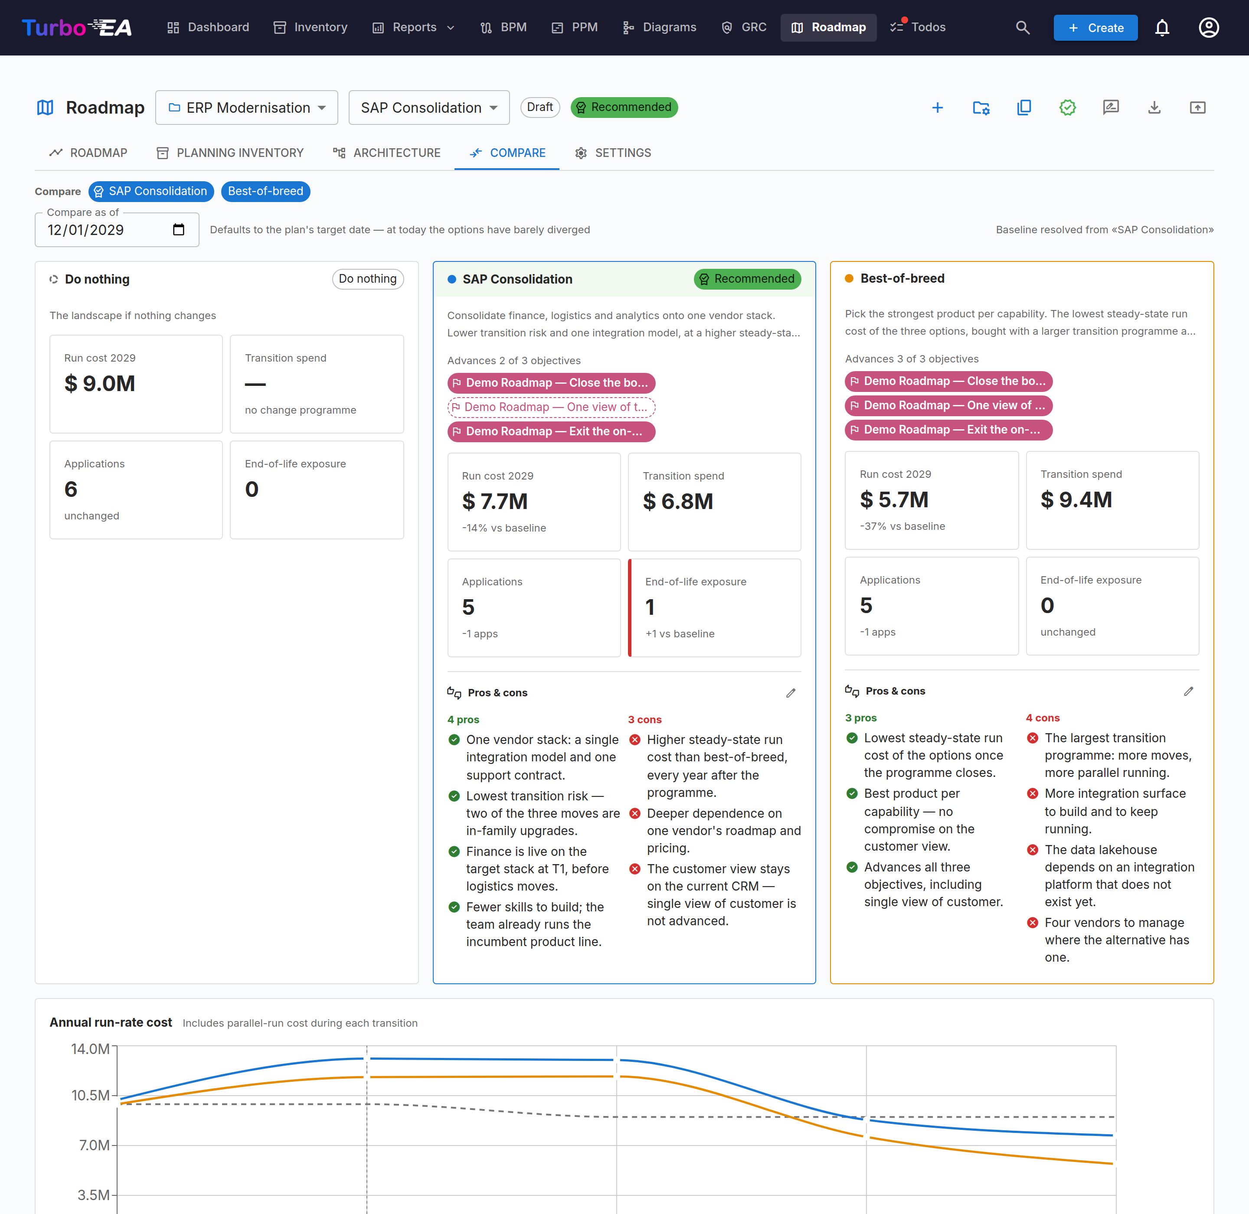Open Diagrams

click(660, 27)
